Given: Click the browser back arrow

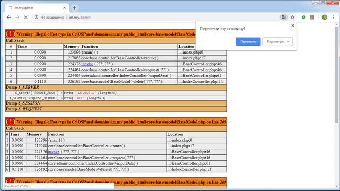Looking at the screenshot, I should tap(8, 18).
